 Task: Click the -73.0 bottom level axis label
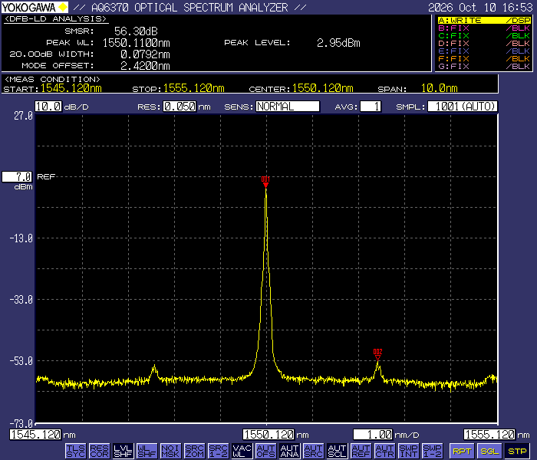(21, 424)
